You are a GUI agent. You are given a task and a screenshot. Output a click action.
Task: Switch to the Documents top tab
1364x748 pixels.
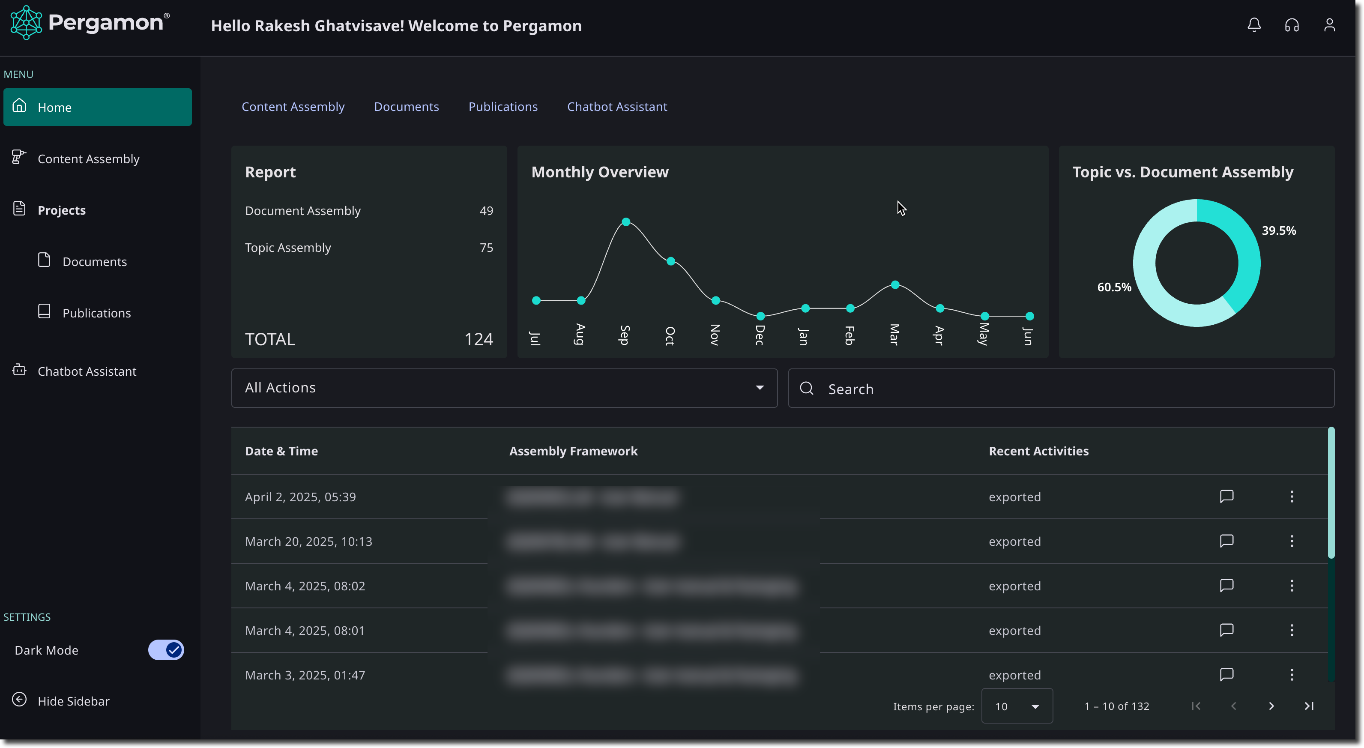[406, 106]
